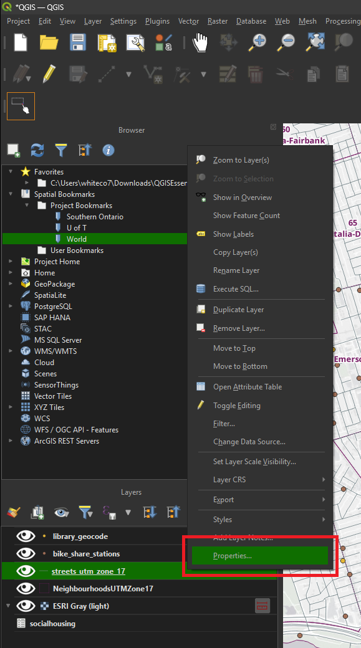Refresh the Browser panel
Screen dimensions: 361x648
coord(37,150)
